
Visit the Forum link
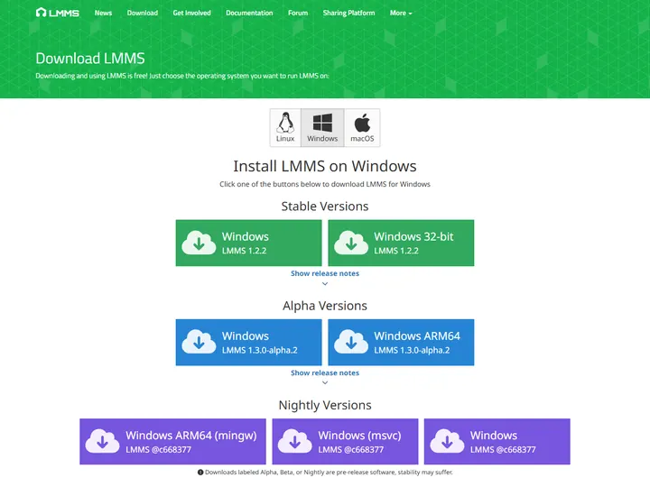point(298,13)
